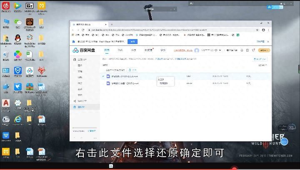The width and height of the screenshot is (300, 170).
Task: Switch to the 动态 tab
Action: [x=120, y=50]
